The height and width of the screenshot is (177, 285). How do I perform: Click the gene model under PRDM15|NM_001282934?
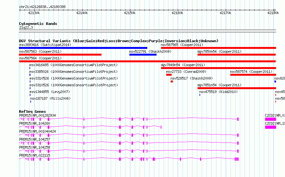click(x=129, y=119)
